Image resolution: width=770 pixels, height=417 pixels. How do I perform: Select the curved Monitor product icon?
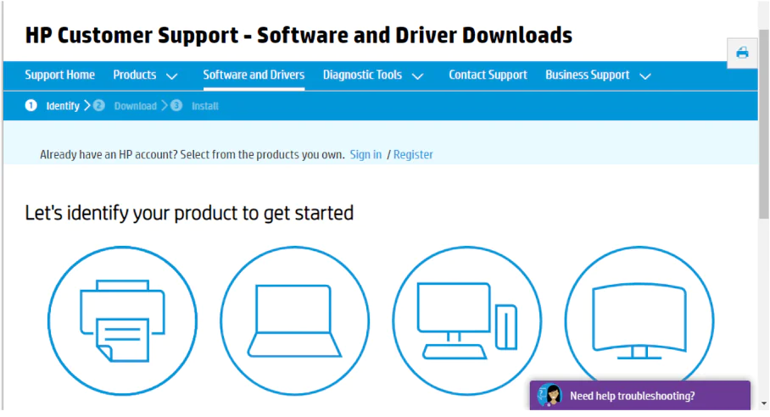tap(639, 321)
